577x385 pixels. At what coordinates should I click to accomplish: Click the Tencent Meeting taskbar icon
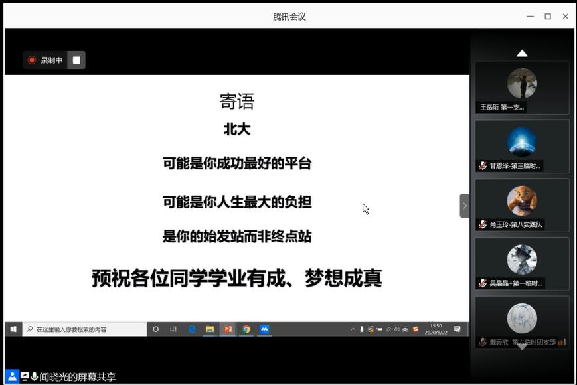264,329
